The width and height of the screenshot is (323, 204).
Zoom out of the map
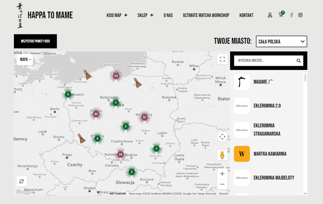coord(222,184)
